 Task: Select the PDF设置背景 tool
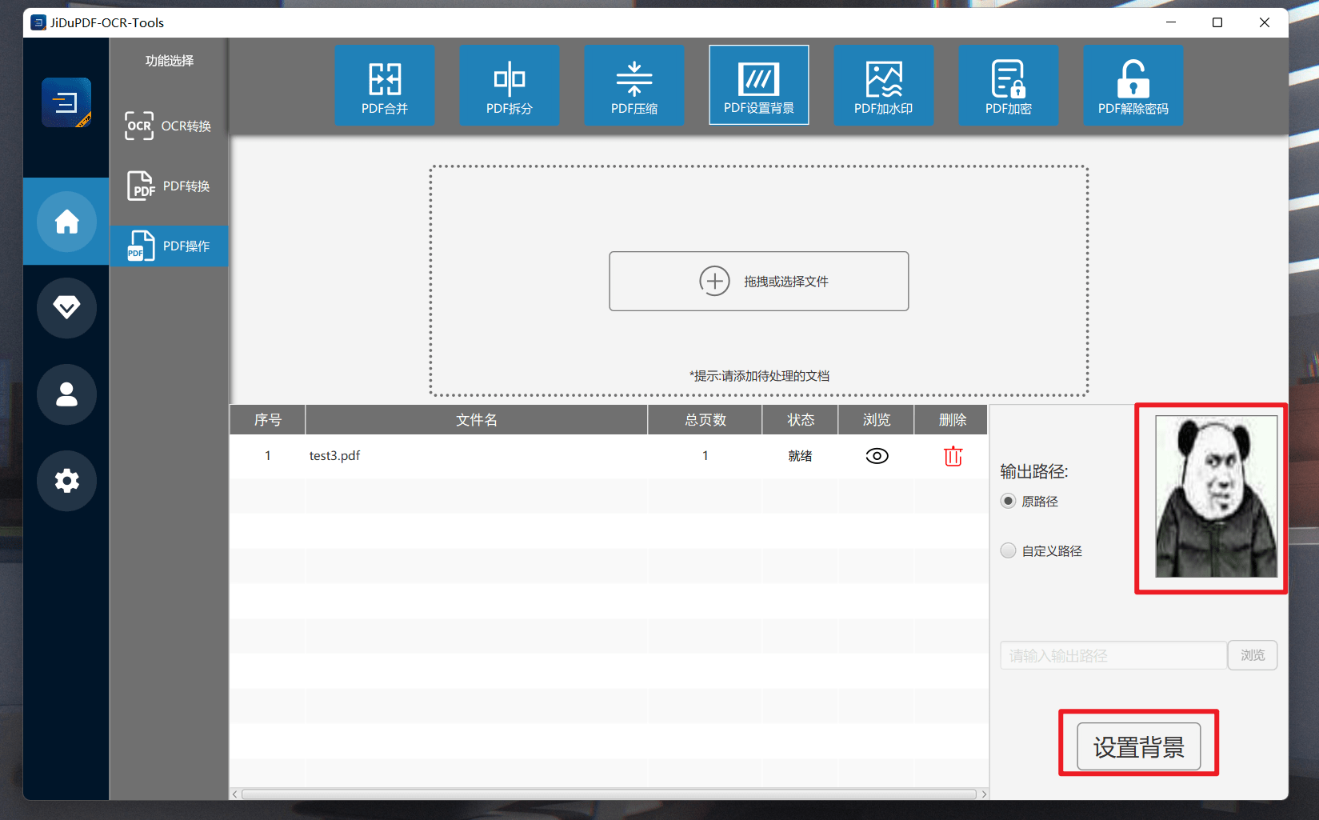[759, 85]
